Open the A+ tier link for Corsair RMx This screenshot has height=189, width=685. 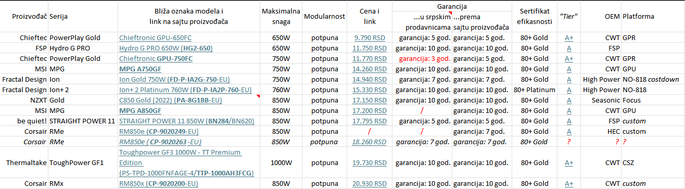click(569, 184)
